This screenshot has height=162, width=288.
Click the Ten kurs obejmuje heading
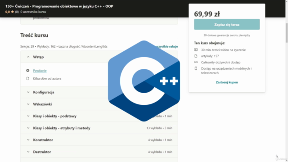click(210, 43)
